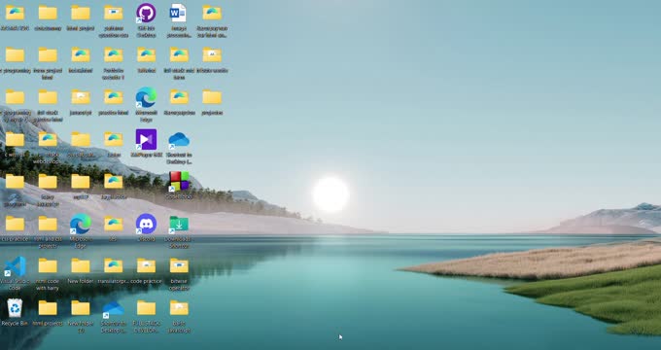Viewport: 661px width, 350px height.
Task: Select the Word document icon
Action: pyautogui.click(x=178, y=13)
